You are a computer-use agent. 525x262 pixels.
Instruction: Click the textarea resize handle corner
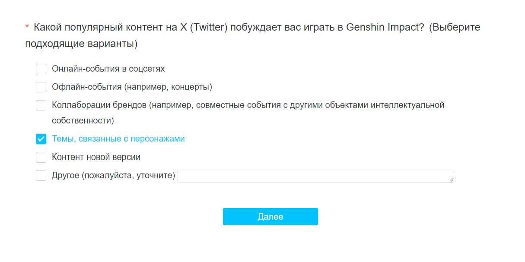click(452, 180)
